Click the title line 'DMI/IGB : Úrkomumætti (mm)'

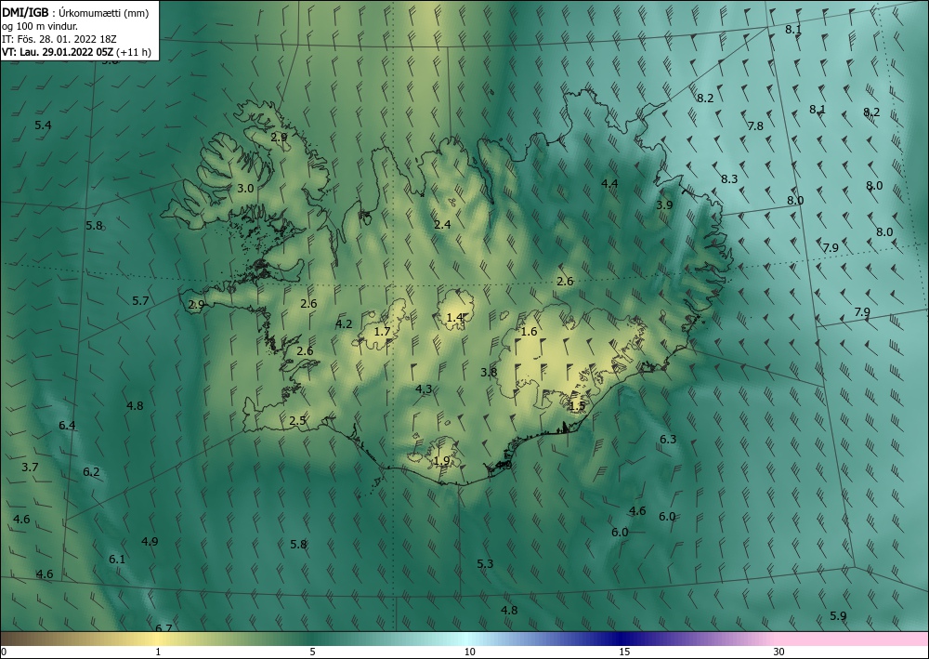[75, 13]
